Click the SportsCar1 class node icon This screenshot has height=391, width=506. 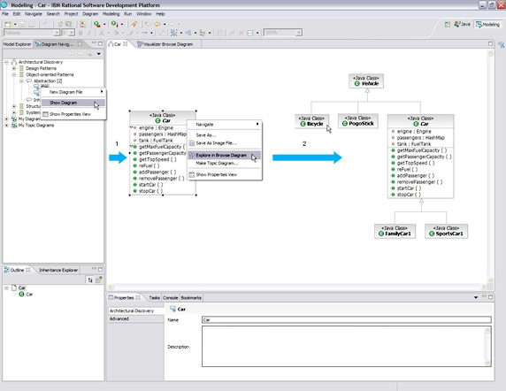click(432, 234)
